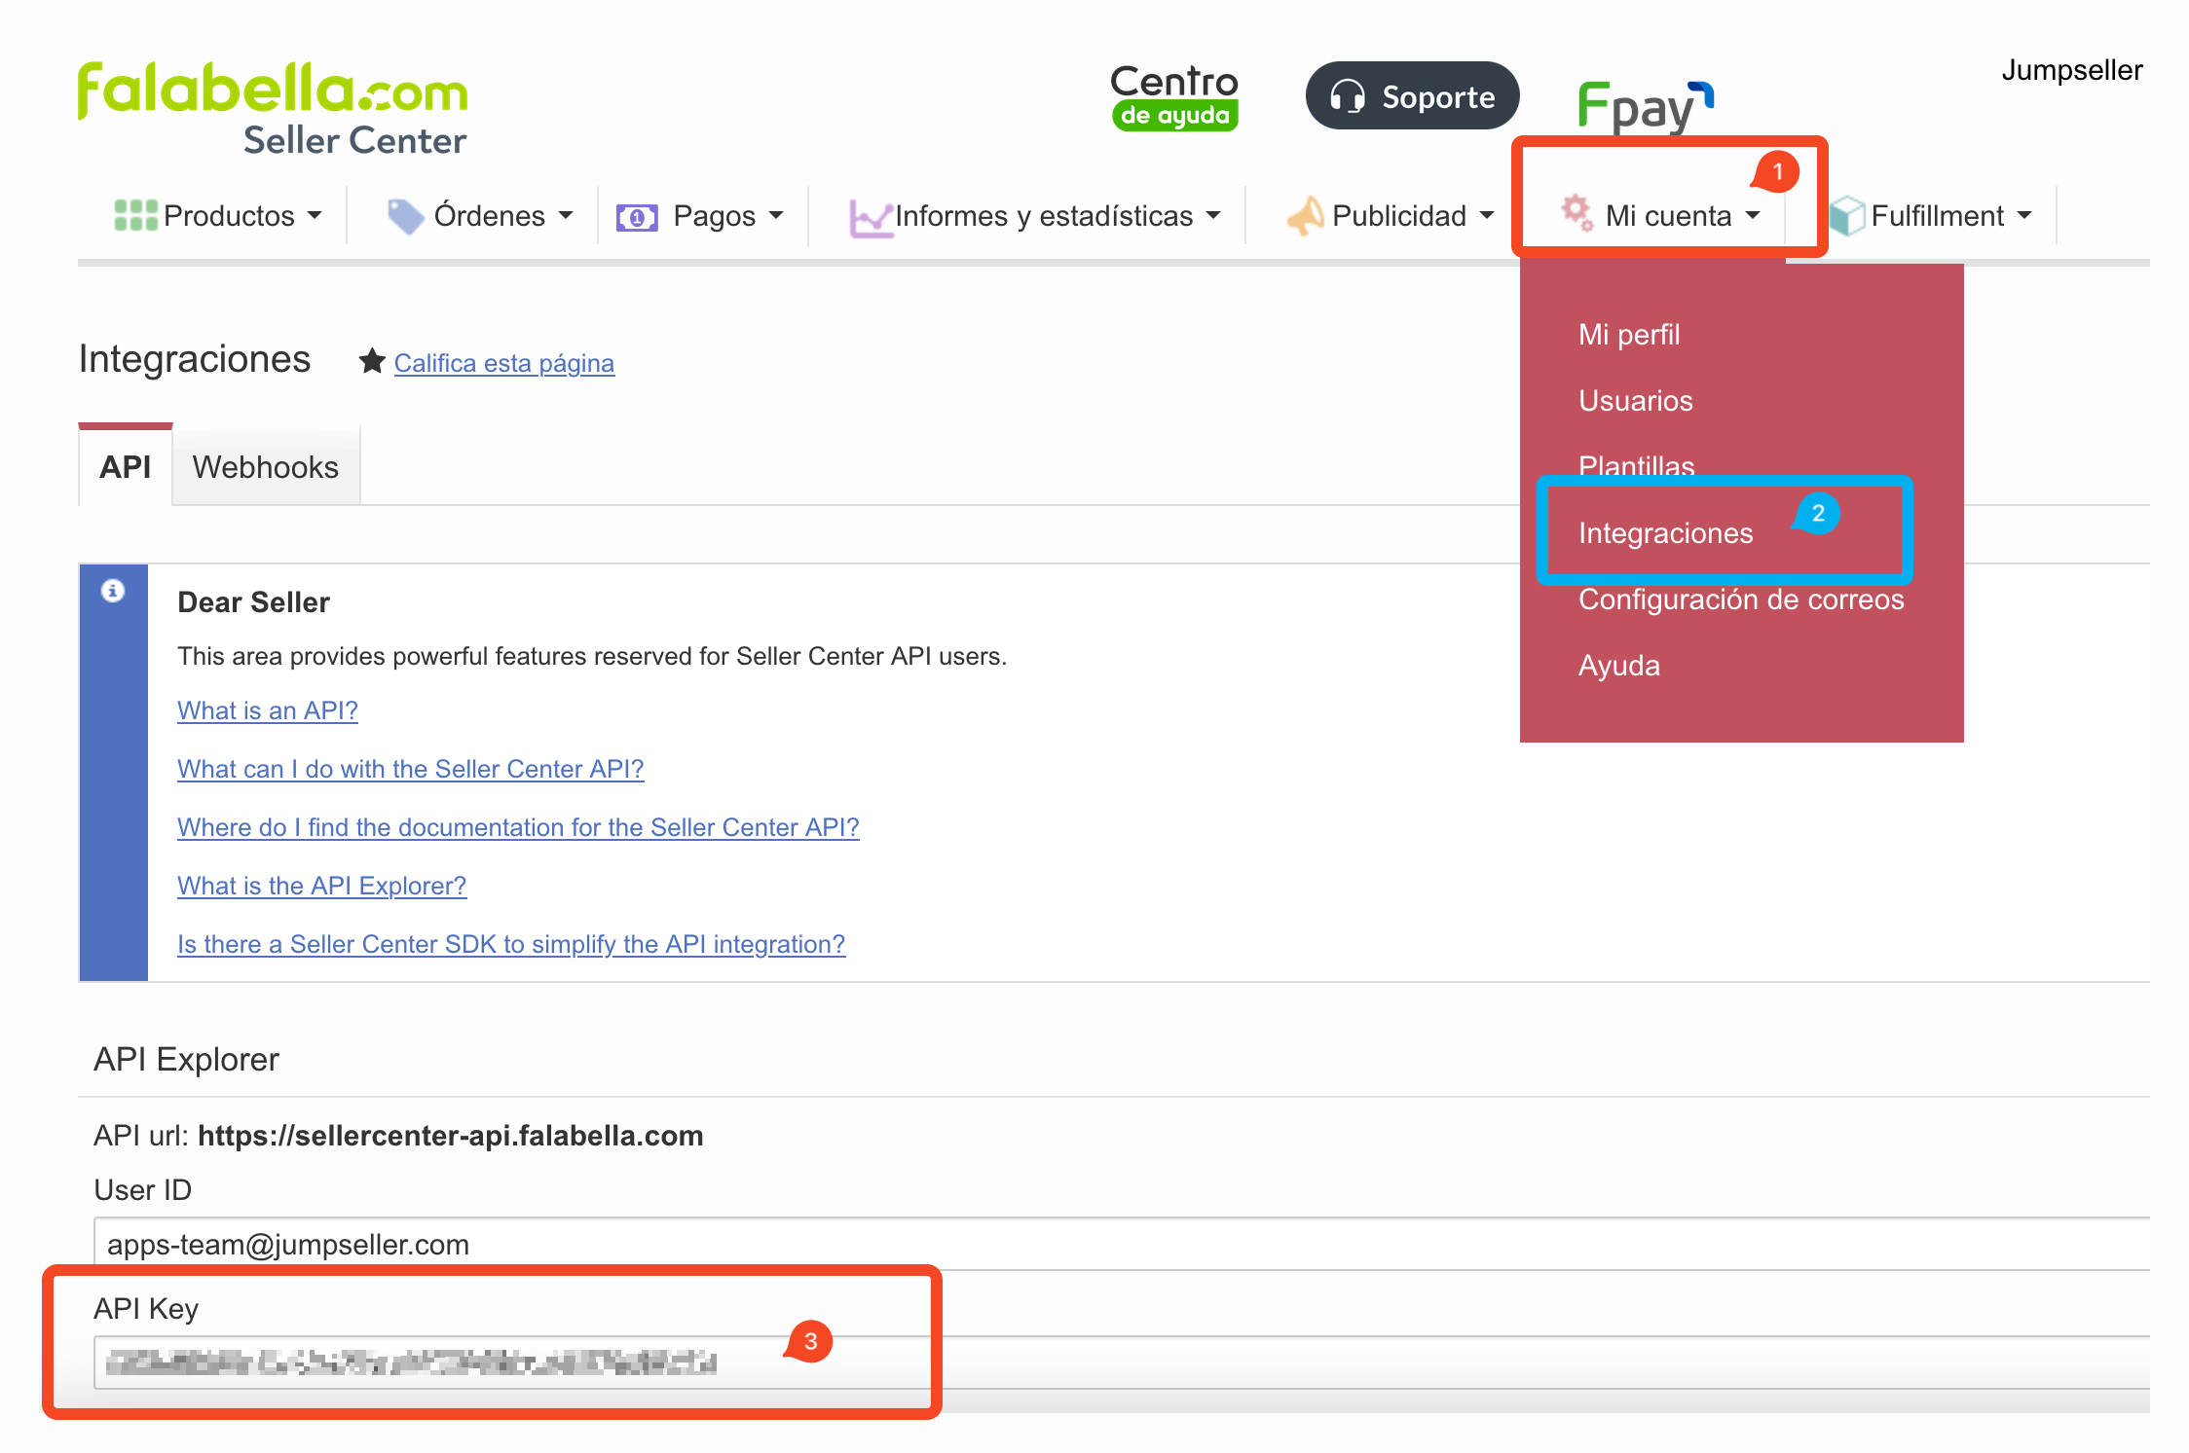Click the Mi cuenta gear icon
2189x1453 pixels.
pyautogui.click(x=1577, y=212)
